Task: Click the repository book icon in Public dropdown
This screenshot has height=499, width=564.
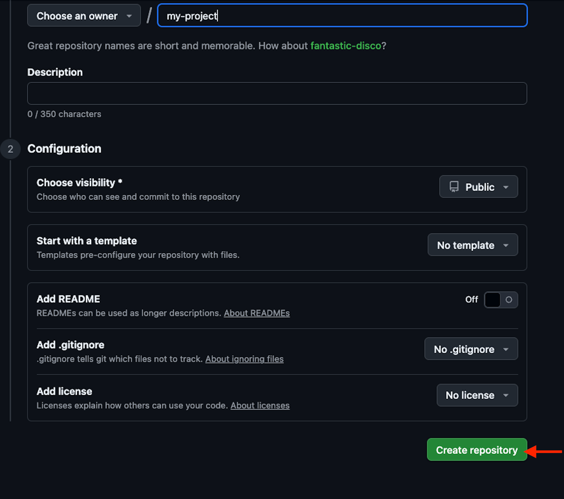Action: coord(454,187)
